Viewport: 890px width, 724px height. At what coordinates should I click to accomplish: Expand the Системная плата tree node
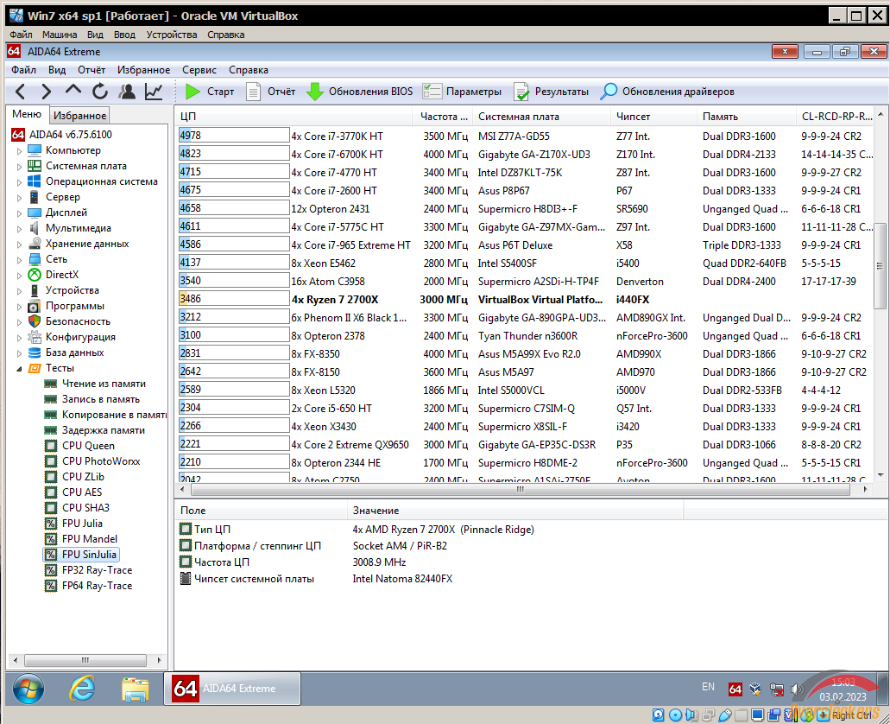coord(19,167)
